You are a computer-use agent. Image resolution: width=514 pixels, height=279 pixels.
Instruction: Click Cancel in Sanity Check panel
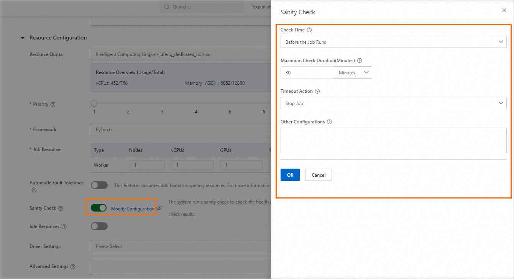click(x=319, y=175)
